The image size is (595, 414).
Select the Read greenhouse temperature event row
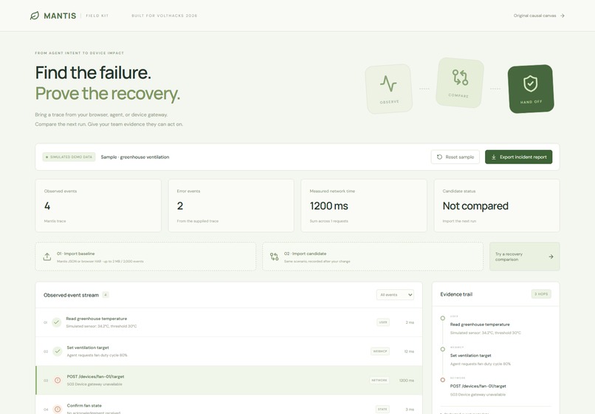229,322
